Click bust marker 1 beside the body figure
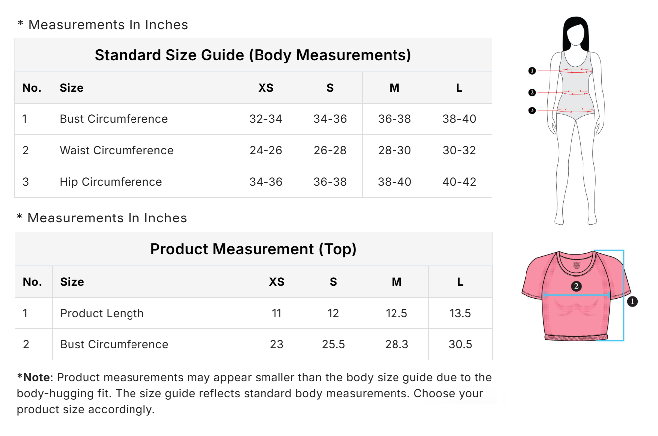Screen dimensions: 658x436 [532, 71]
